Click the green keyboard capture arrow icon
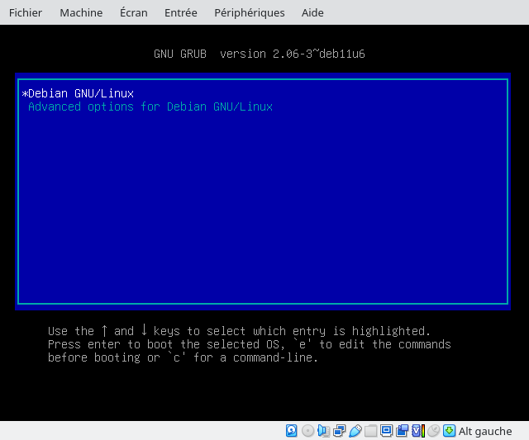 pos(449,431)
